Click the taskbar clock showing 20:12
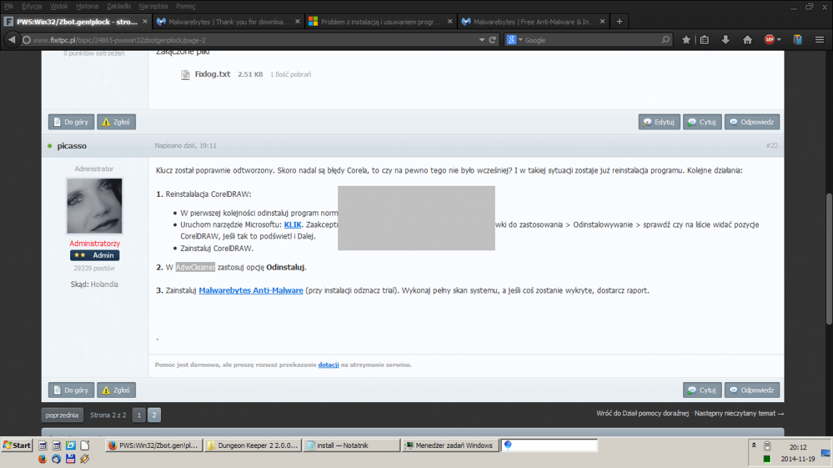The height and width of the screenshot is (468, 833). (x=798, y=447)
